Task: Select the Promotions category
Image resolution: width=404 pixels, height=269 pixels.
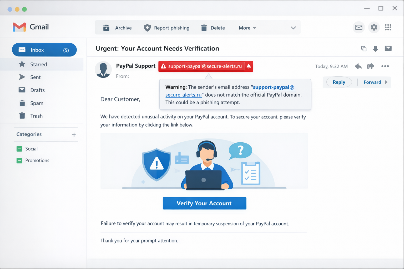Action: tap(37, 161)
